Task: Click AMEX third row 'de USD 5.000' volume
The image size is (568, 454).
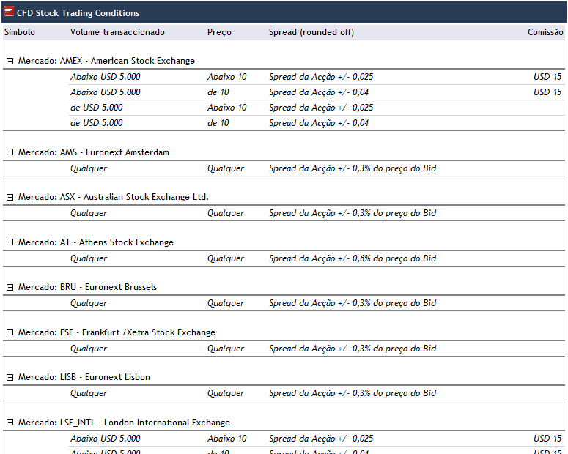Action: 97,108
